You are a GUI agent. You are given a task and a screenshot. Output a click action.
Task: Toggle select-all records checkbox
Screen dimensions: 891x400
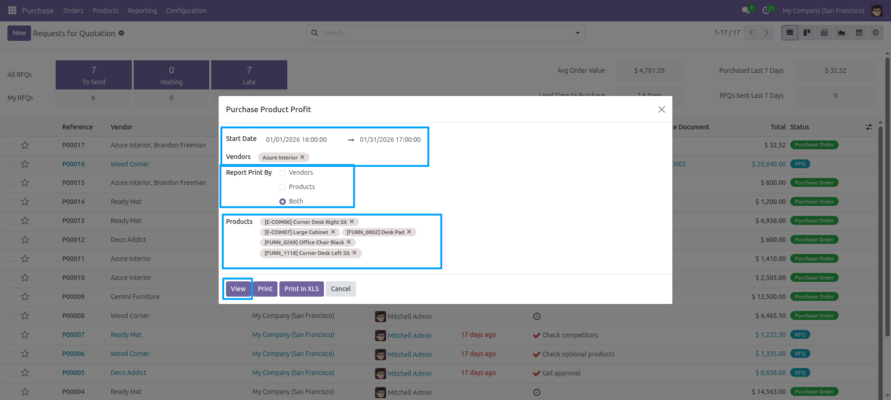pos(11,127)
